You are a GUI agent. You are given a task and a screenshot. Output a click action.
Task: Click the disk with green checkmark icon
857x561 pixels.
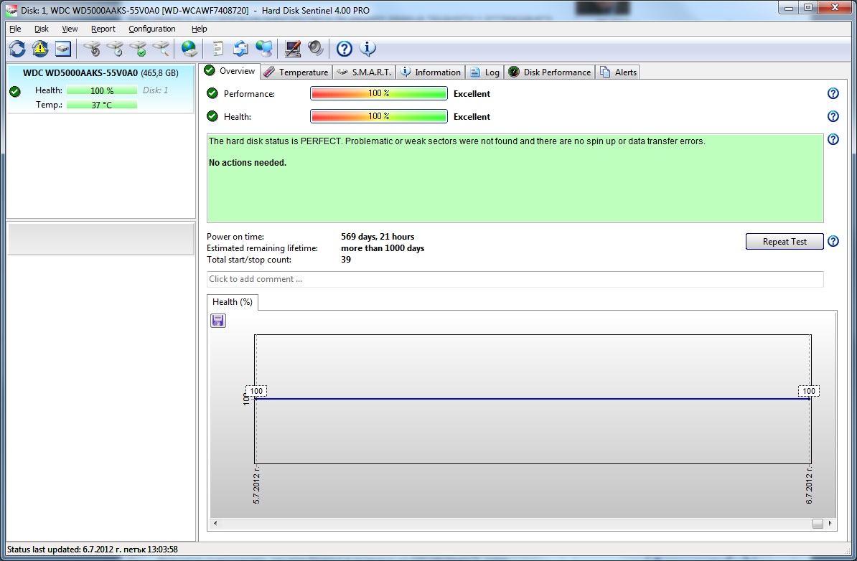139,49
